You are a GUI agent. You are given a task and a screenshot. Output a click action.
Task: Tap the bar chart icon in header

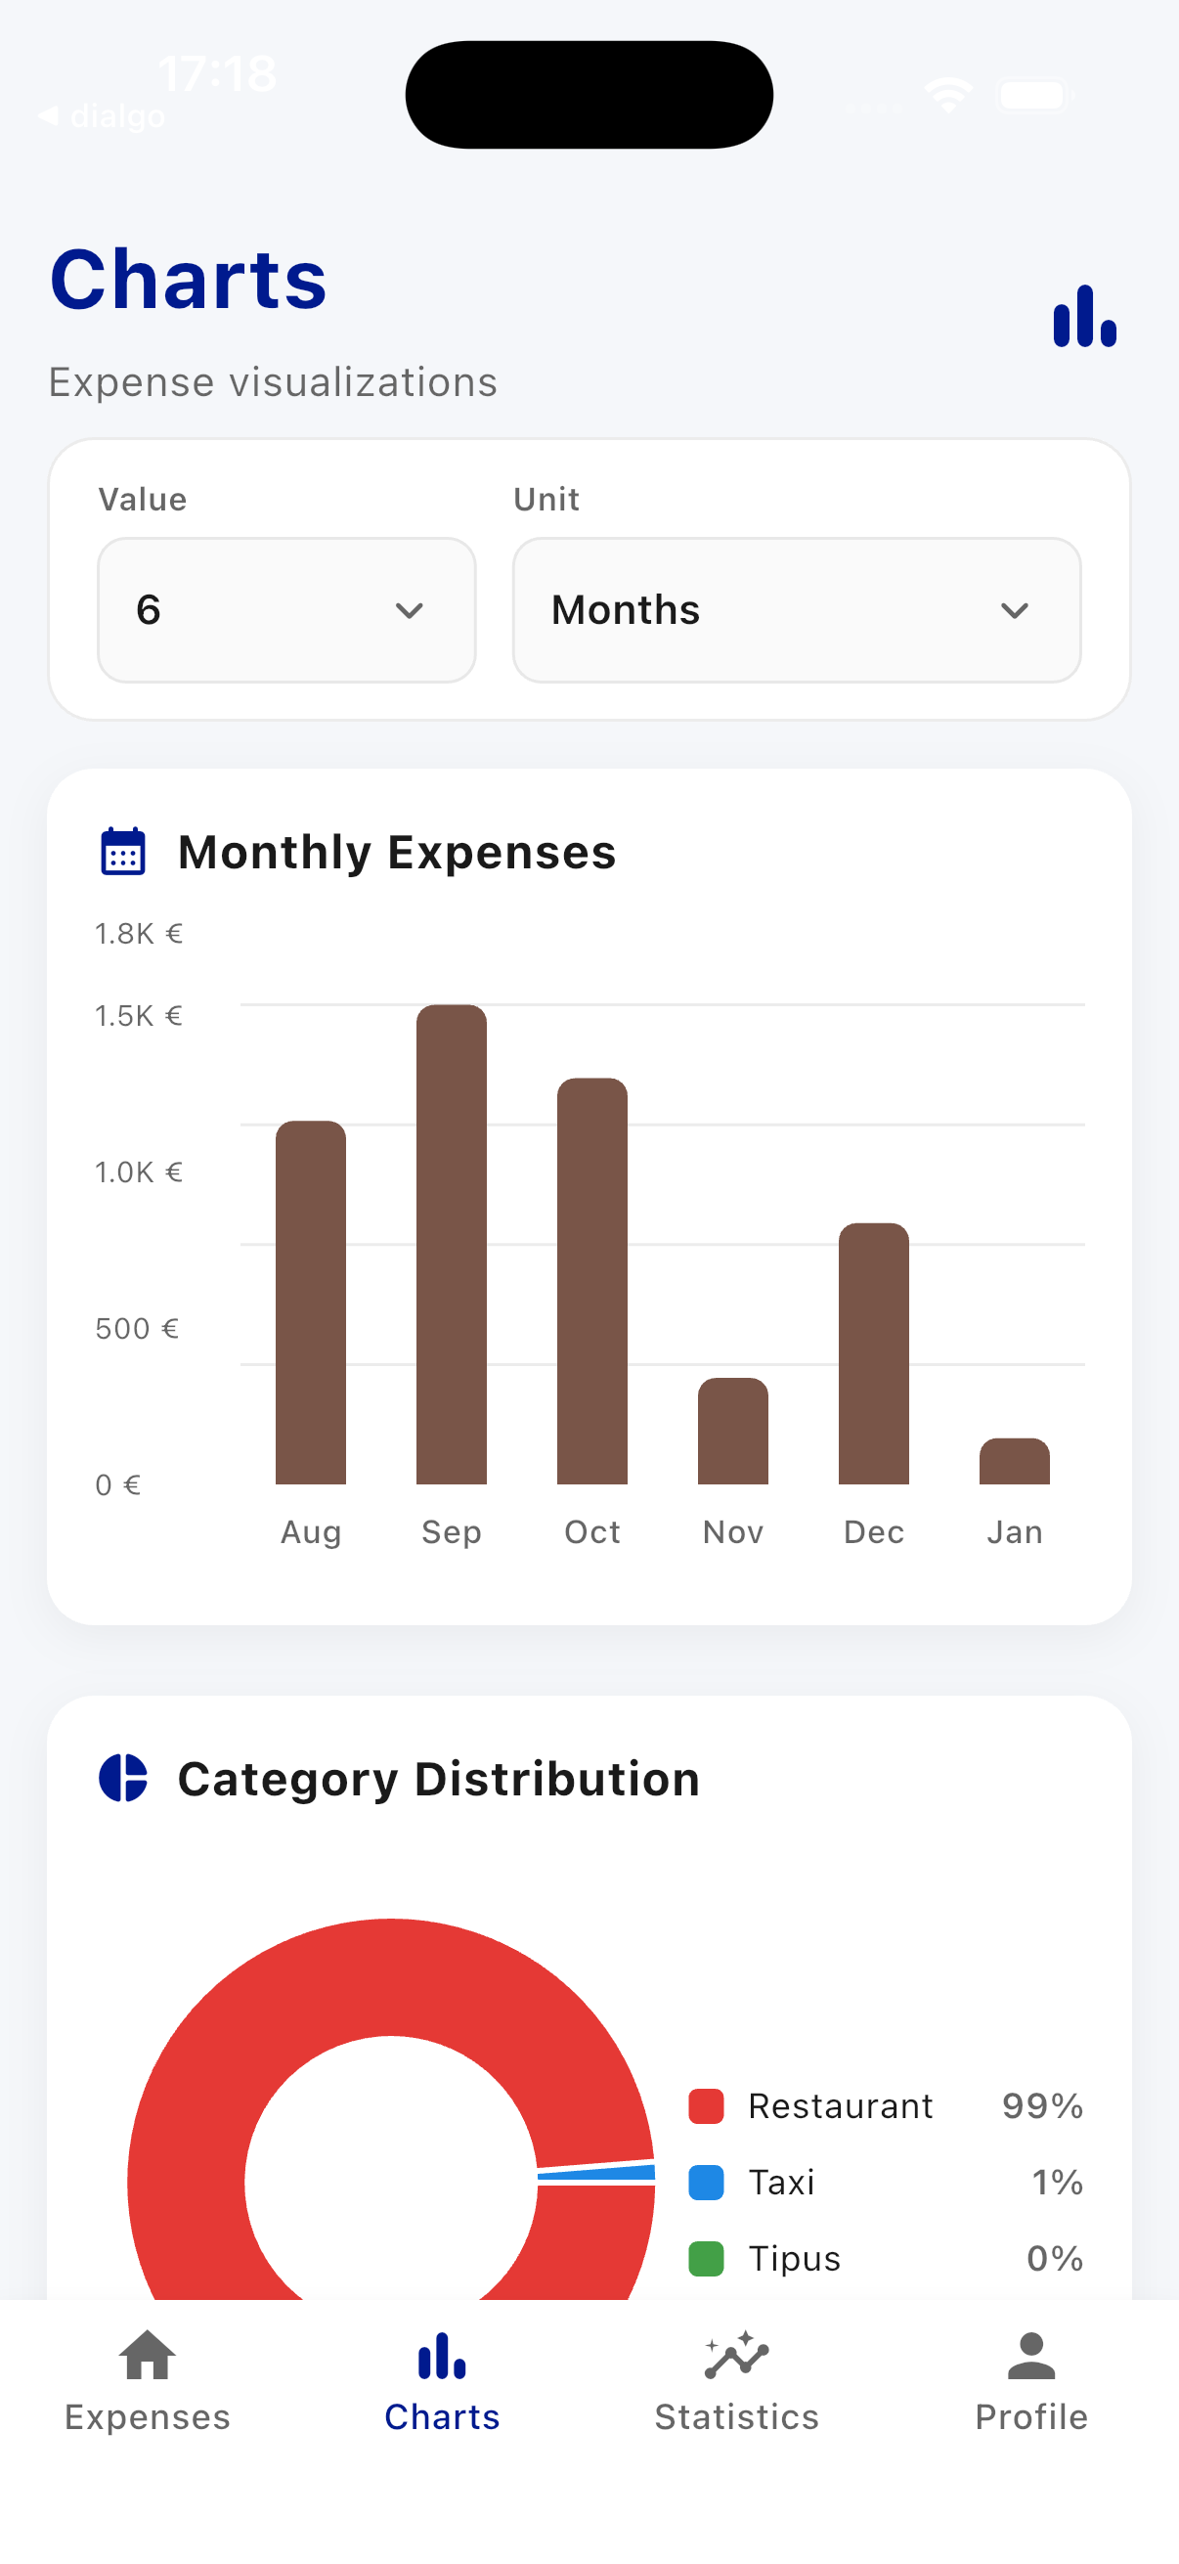pos(1083,317)
